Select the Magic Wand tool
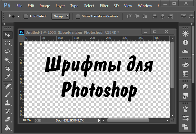196x134 pixels. 7,60
